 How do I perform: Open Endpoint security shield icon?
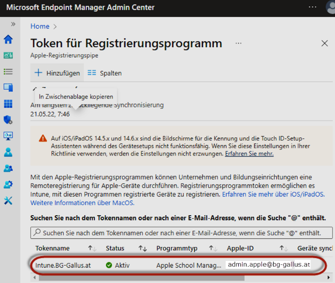[8, 120]
